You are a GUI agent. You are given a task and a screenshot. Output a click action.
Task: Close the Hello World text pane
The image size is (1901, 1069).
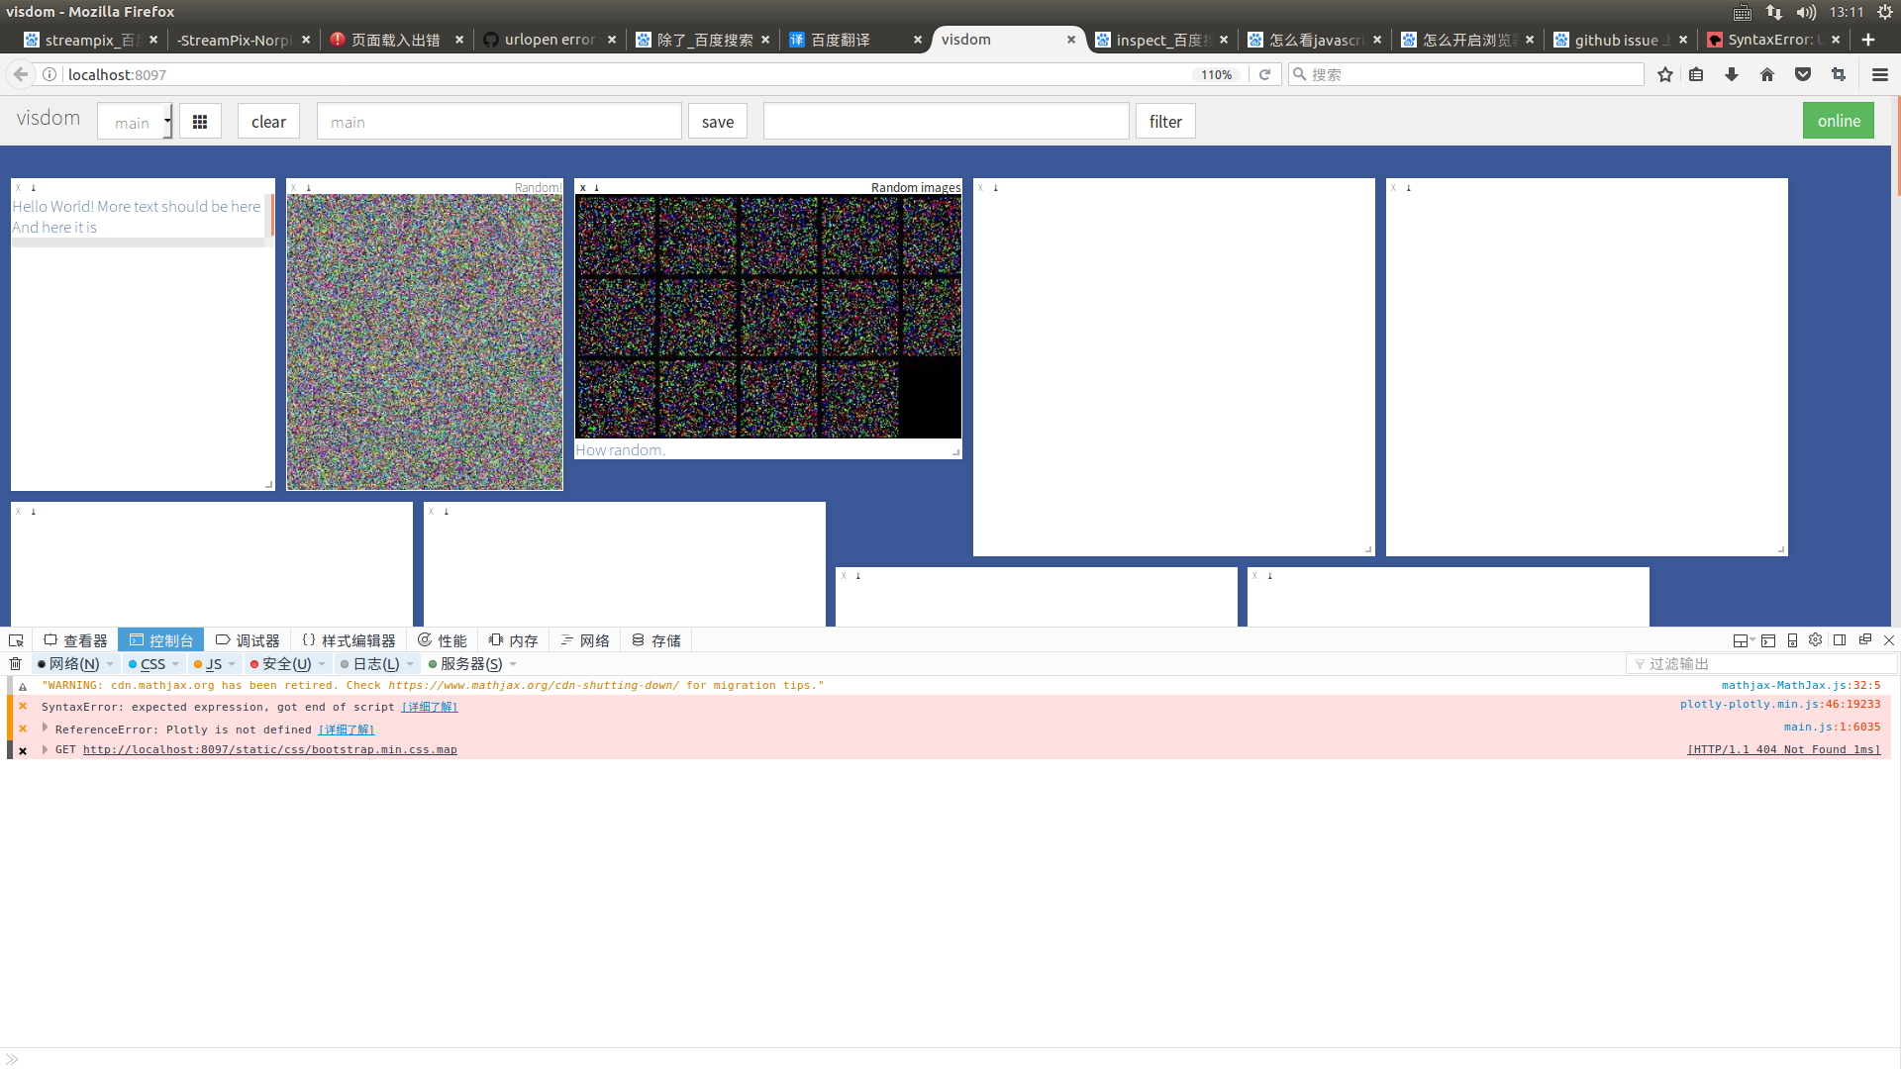point(20,188)
